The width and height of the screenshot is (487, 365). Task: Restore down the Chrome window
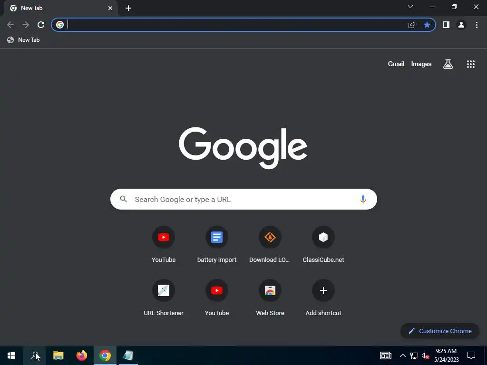[454, 7]
